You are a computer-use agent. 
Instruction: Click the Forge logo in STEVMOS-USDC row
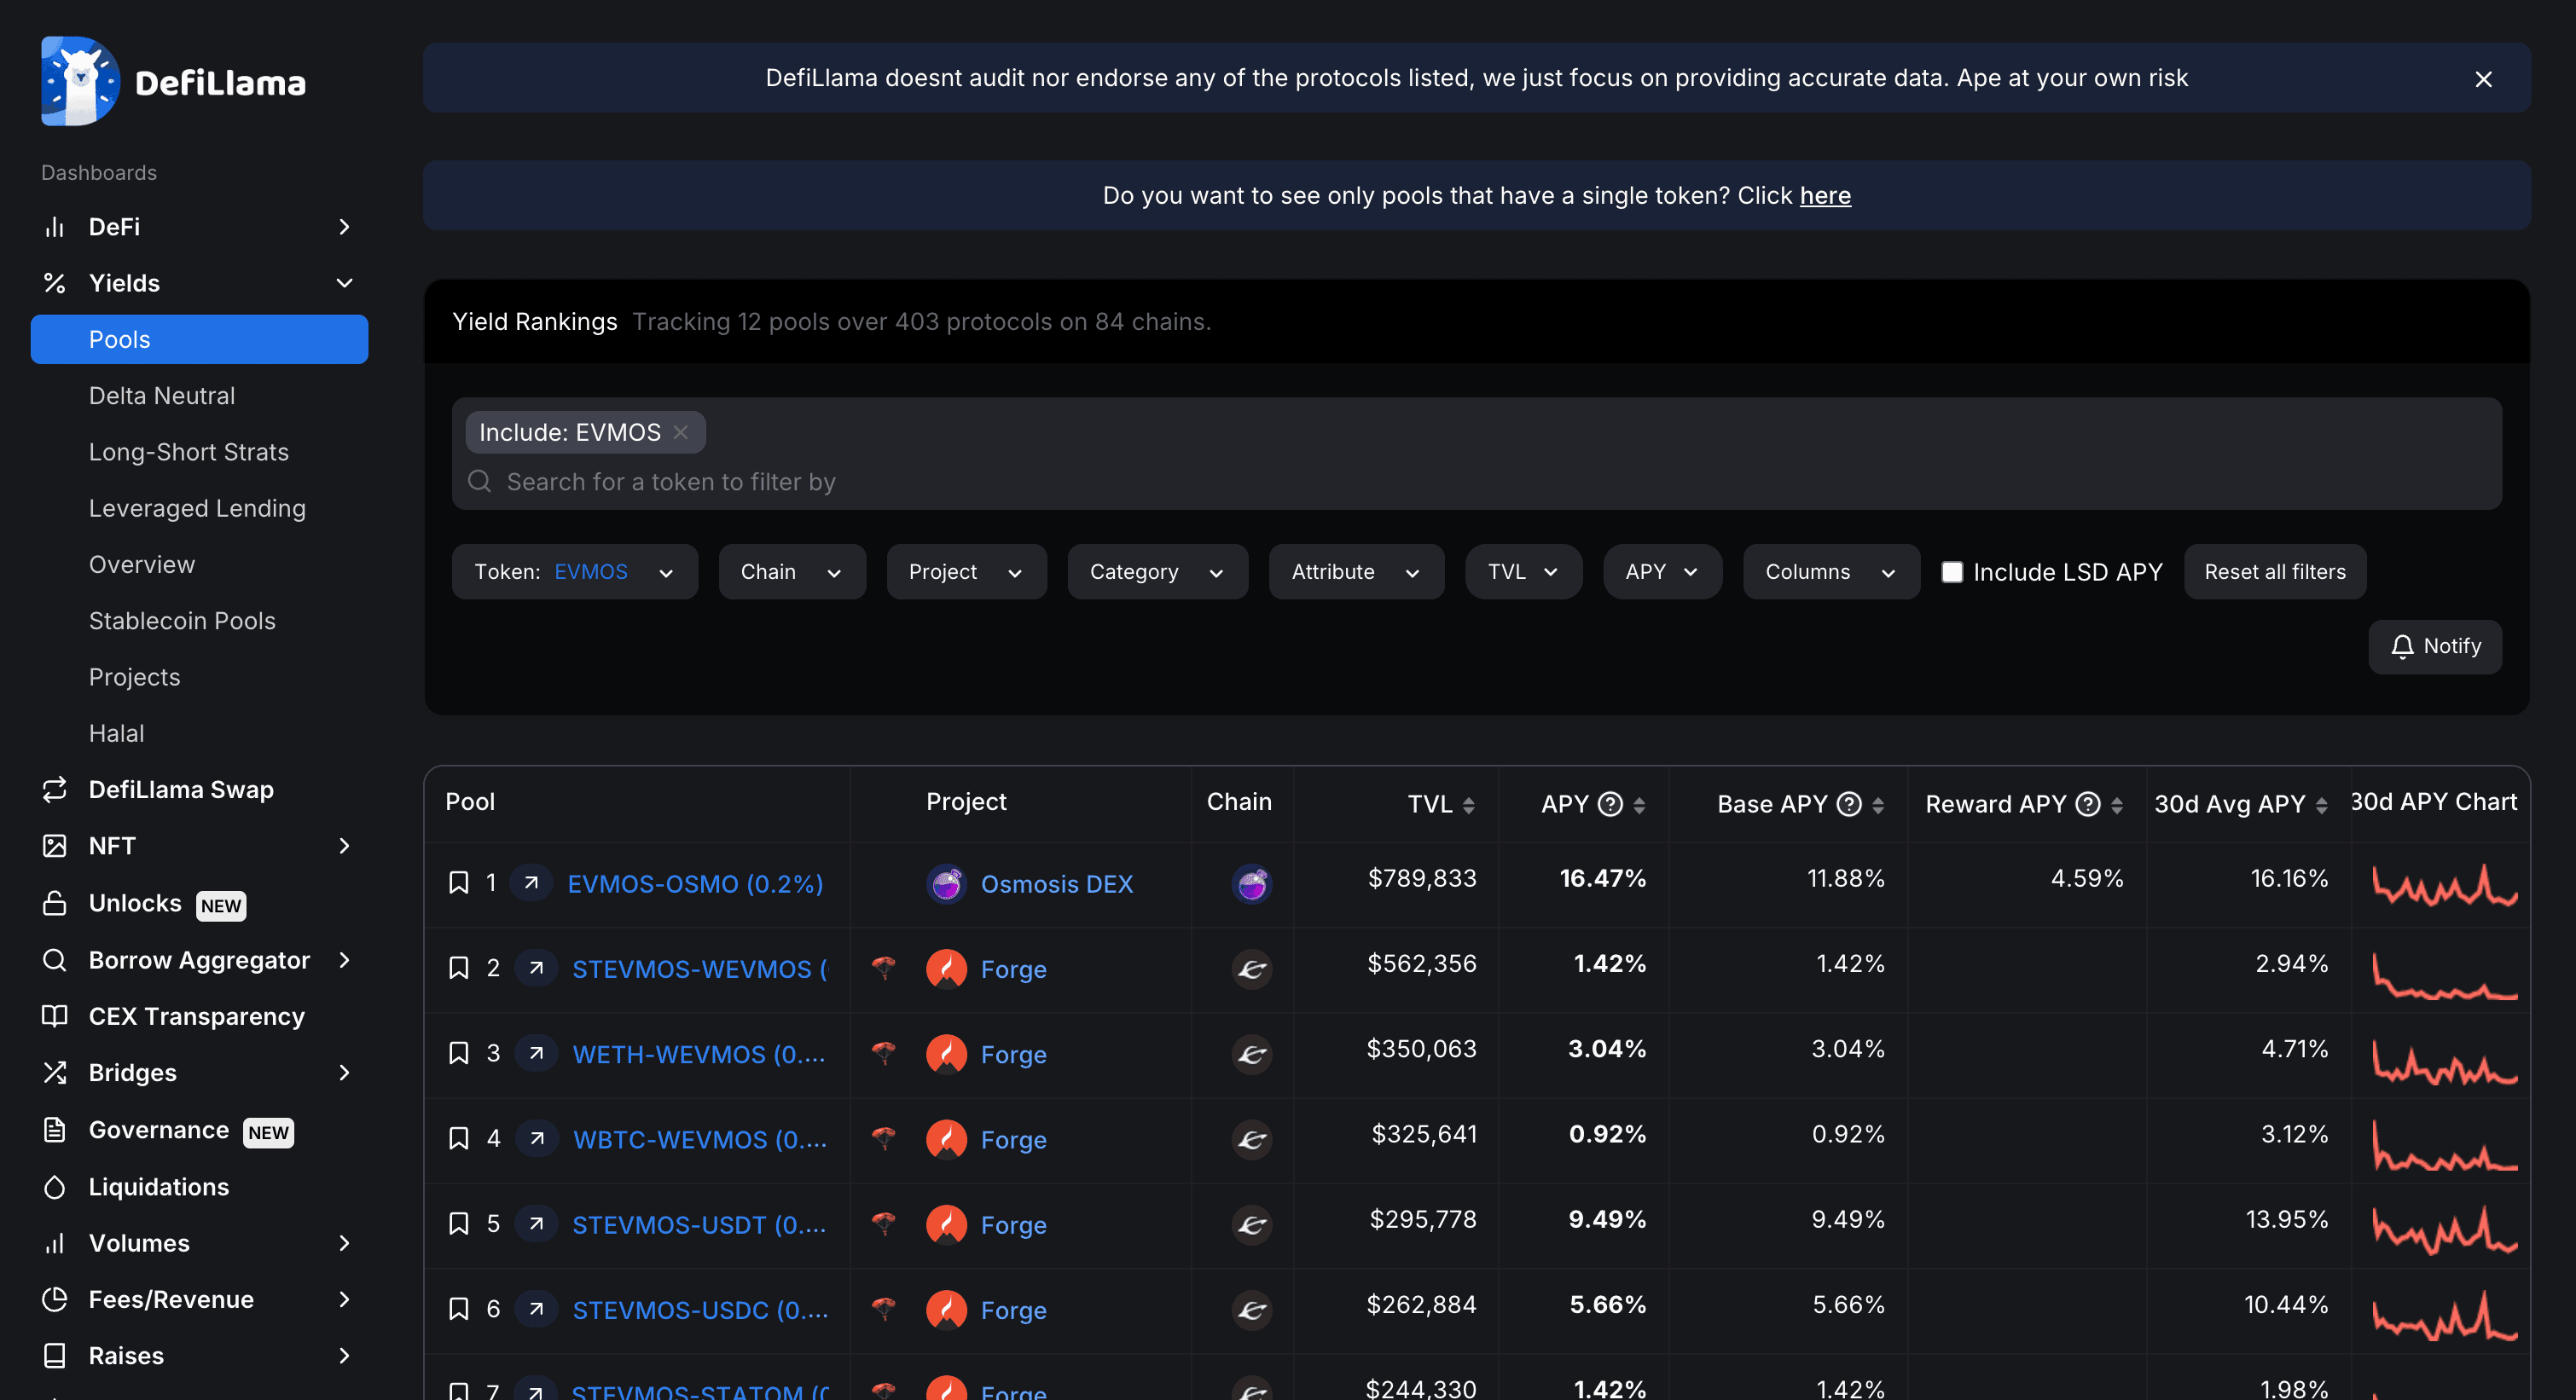946,1310
